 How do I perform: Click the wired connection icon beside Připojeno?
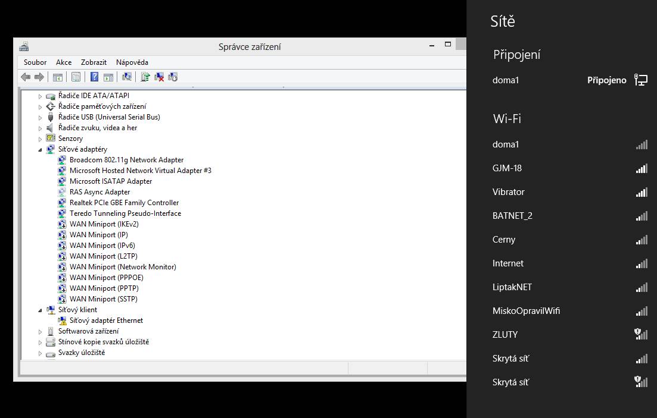(x=641, y=80)
